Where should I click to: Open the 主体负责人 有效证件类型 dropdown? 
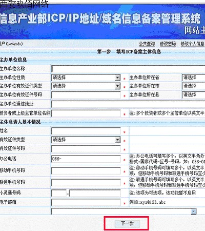[86, 140]
